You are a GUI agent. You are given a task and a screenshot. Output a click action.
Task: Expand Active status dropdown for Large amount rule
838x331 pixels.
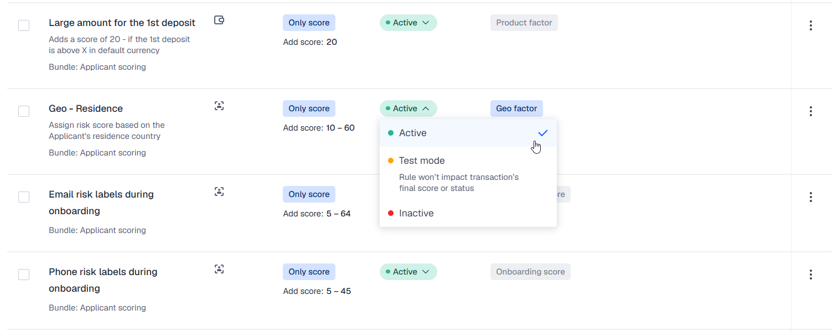[408, 23]
